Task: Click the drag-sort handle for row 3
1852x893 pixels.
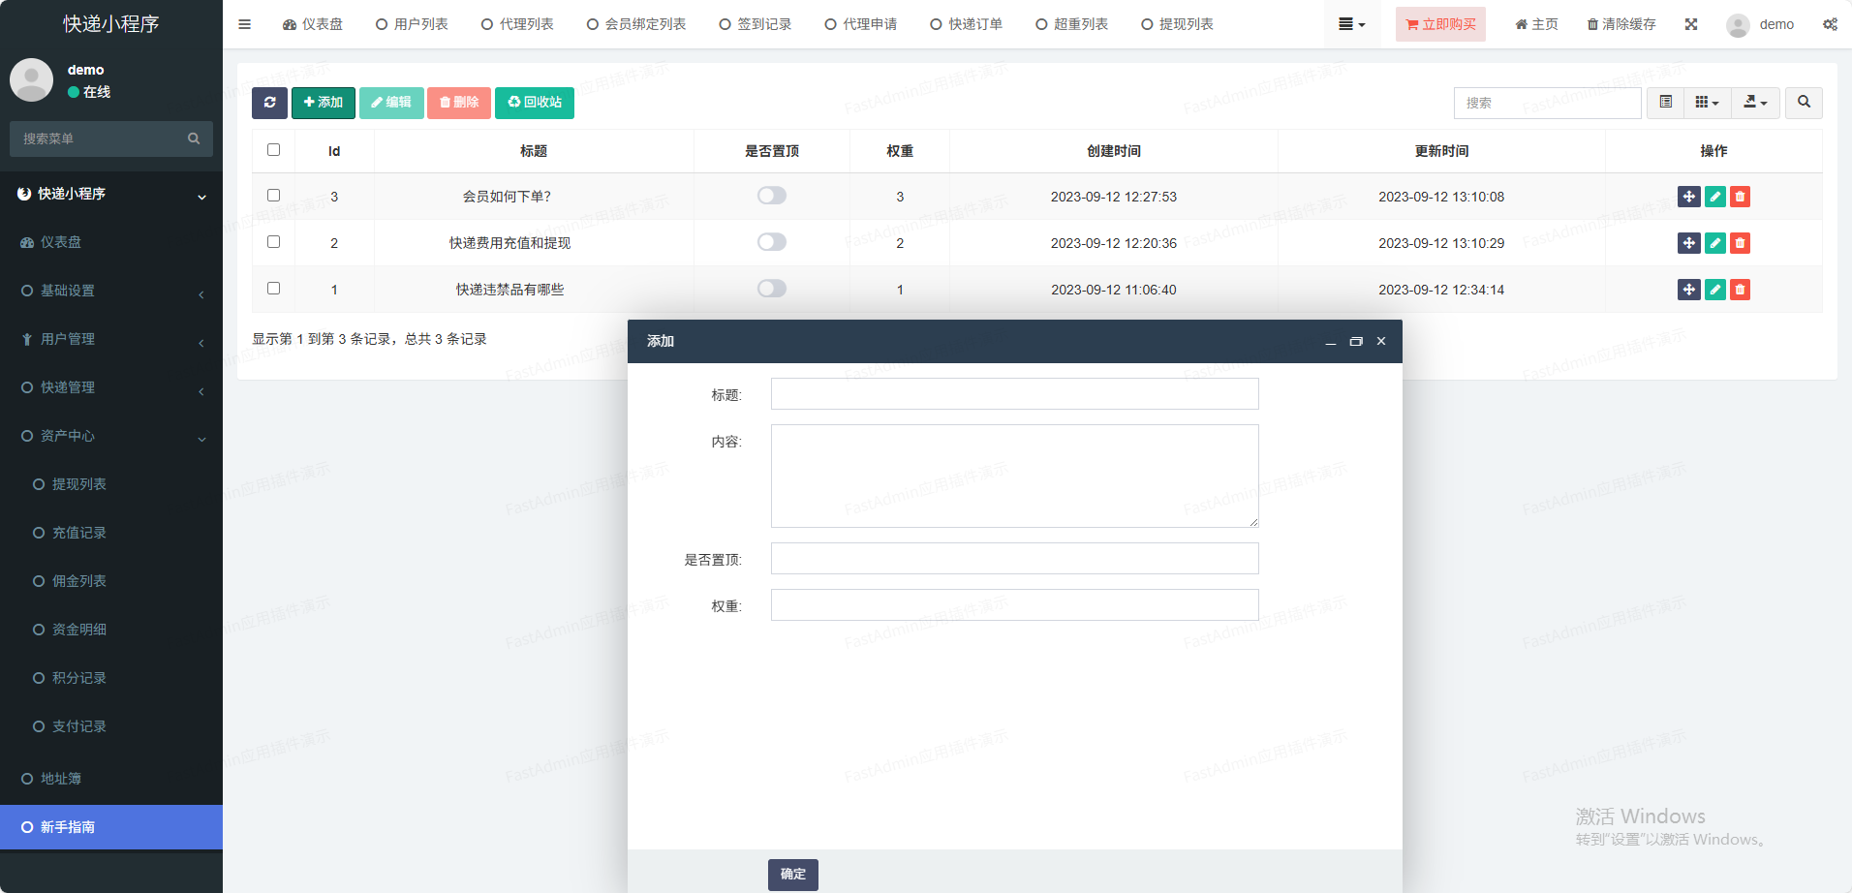Action: click(x=1688, y=197)
